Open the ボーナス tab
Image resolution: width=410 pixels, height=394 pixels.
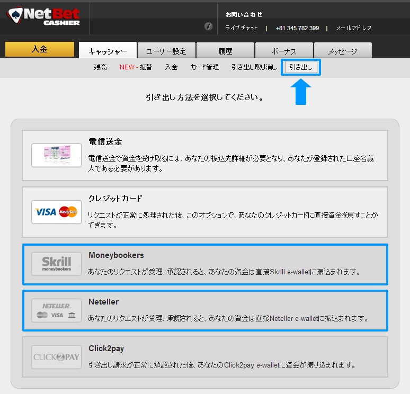pos(284,50)
